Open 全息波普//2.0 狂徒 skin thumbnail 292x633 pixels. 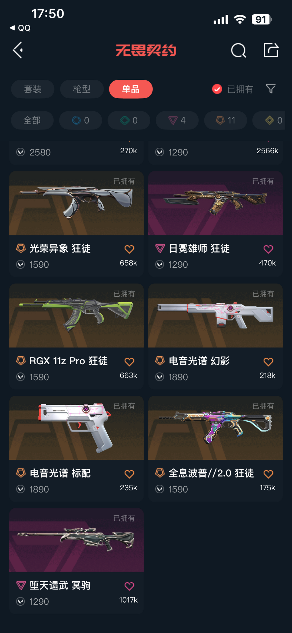[x=215, y=428]
